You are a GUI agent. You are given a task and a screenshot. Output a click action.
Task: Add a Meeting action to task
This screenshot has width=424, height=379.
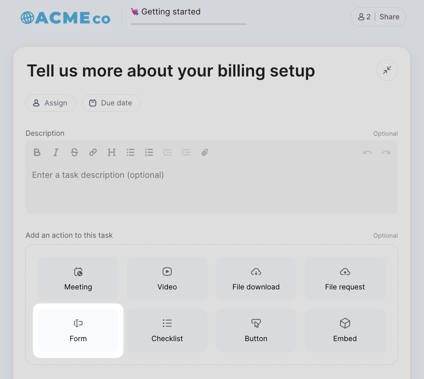78,279
